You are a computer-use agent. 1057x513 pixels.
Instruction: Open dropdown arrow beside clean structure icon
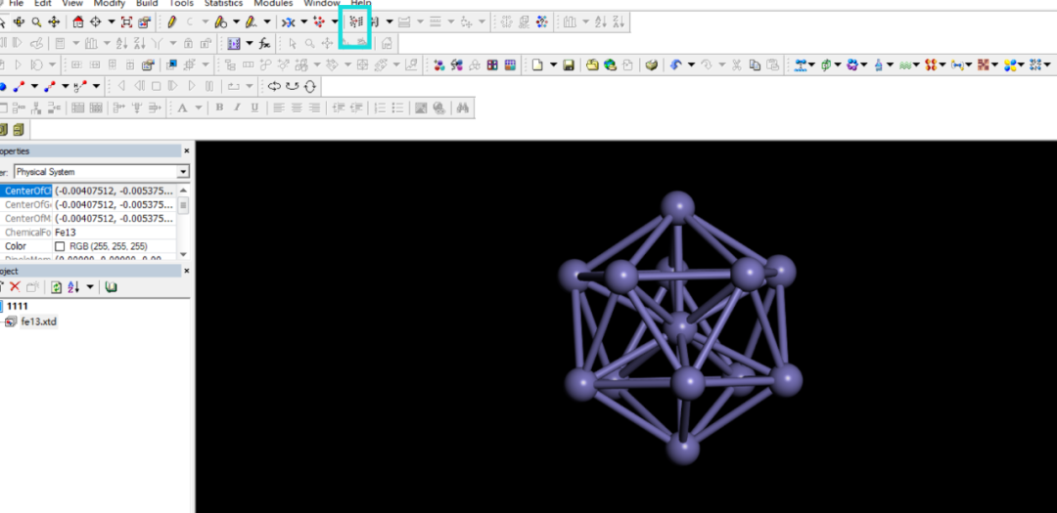(335, 22)
